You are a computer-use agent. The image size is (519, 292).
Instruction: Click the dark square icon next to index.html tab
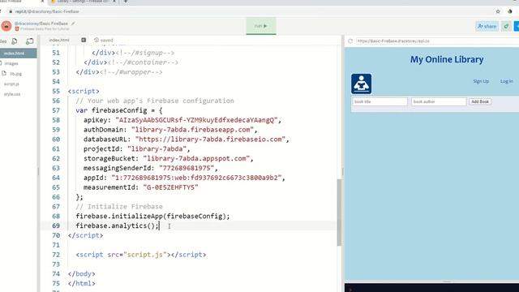tap(84, 40)
